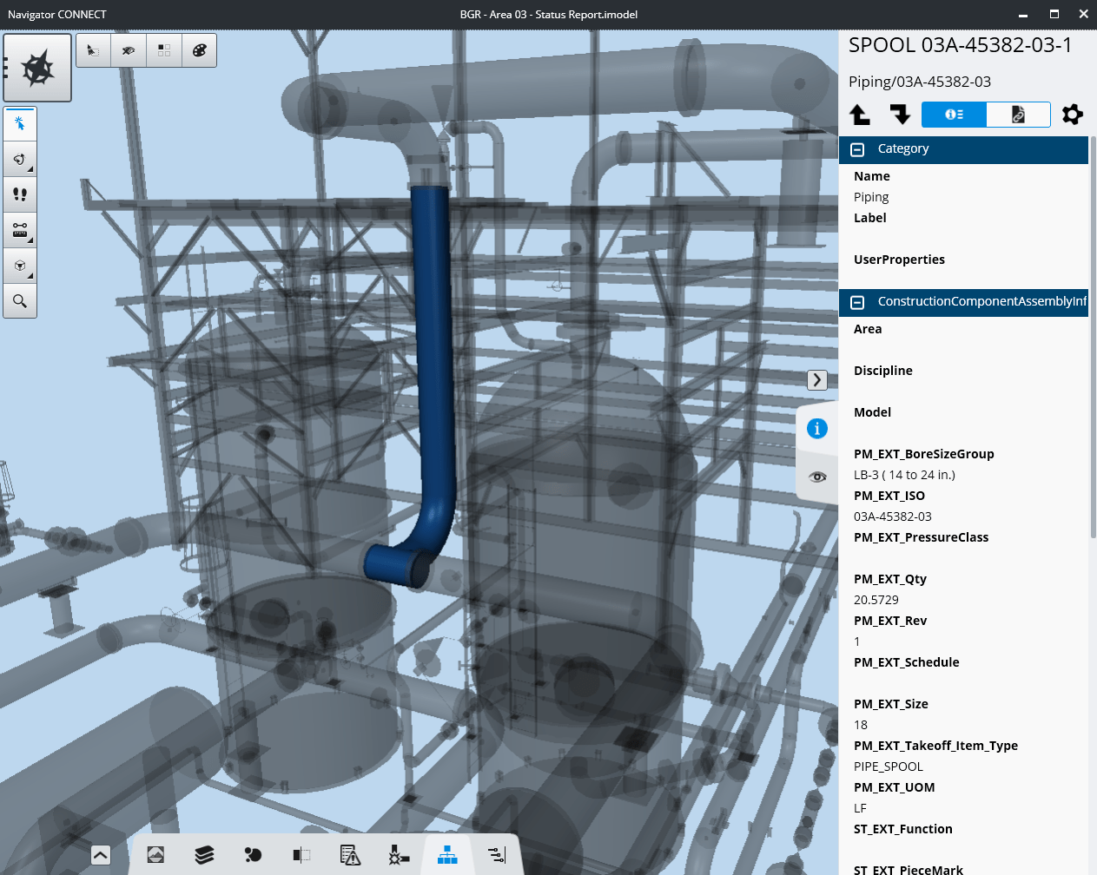The width and height of the screenshot is (1097, 875).
Task: Click the symbology palette icon in top toolbar
Action: click(x=199, y=49)
